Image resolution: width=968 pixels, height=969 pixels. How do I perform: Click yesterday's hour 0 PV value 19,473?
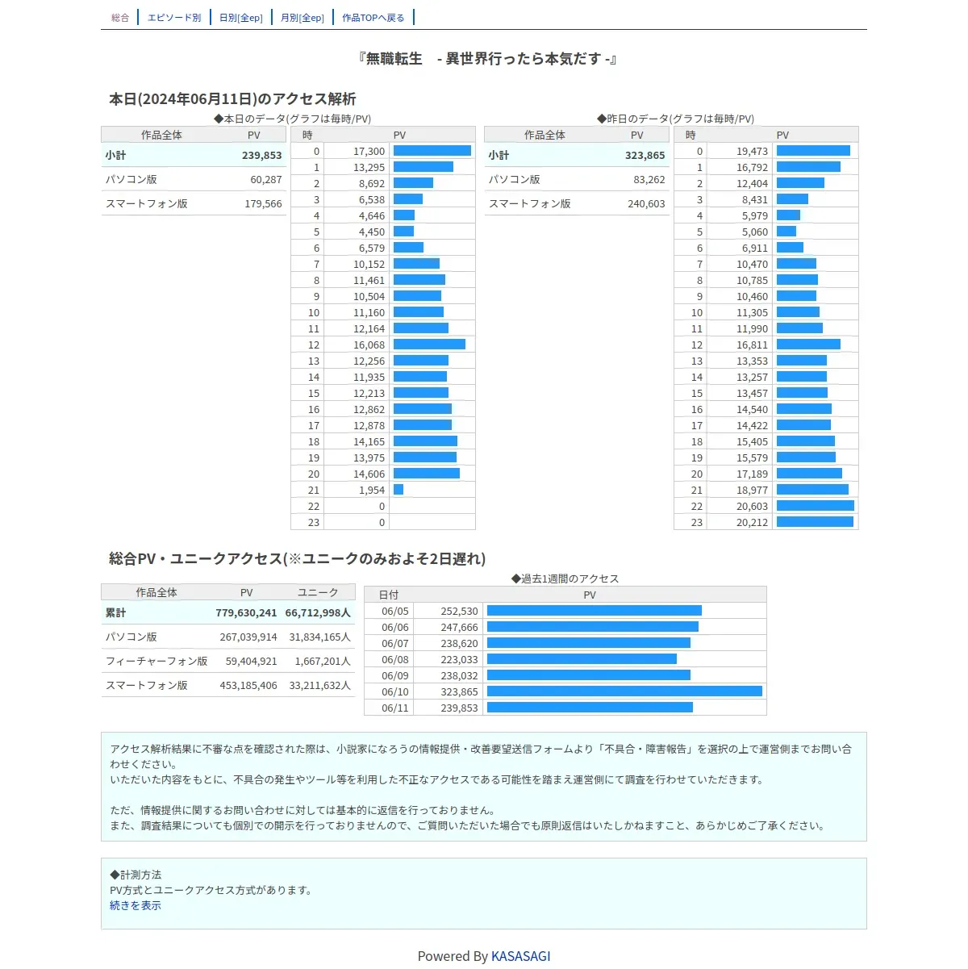(753, 151)
